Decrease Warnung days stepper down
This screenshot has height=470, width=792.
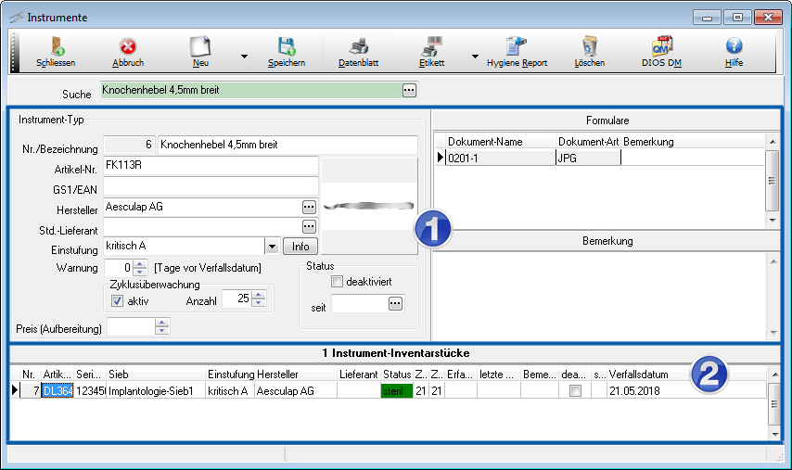140,272
